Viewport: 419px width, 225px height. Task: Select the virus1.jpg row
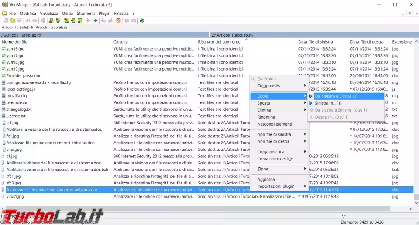[15, 197]
